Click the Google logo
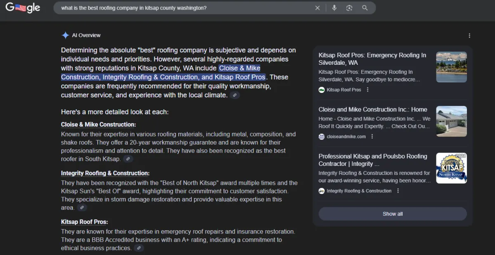The width and height of the screenshot is (495, 255). tap(23, 8)
